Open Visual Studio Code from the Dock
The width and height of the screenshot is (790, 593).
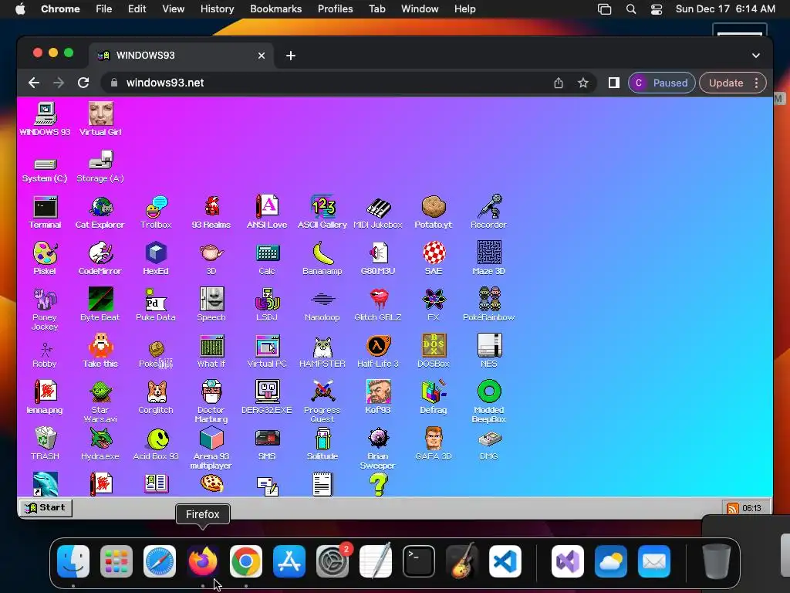coord(505,561)
